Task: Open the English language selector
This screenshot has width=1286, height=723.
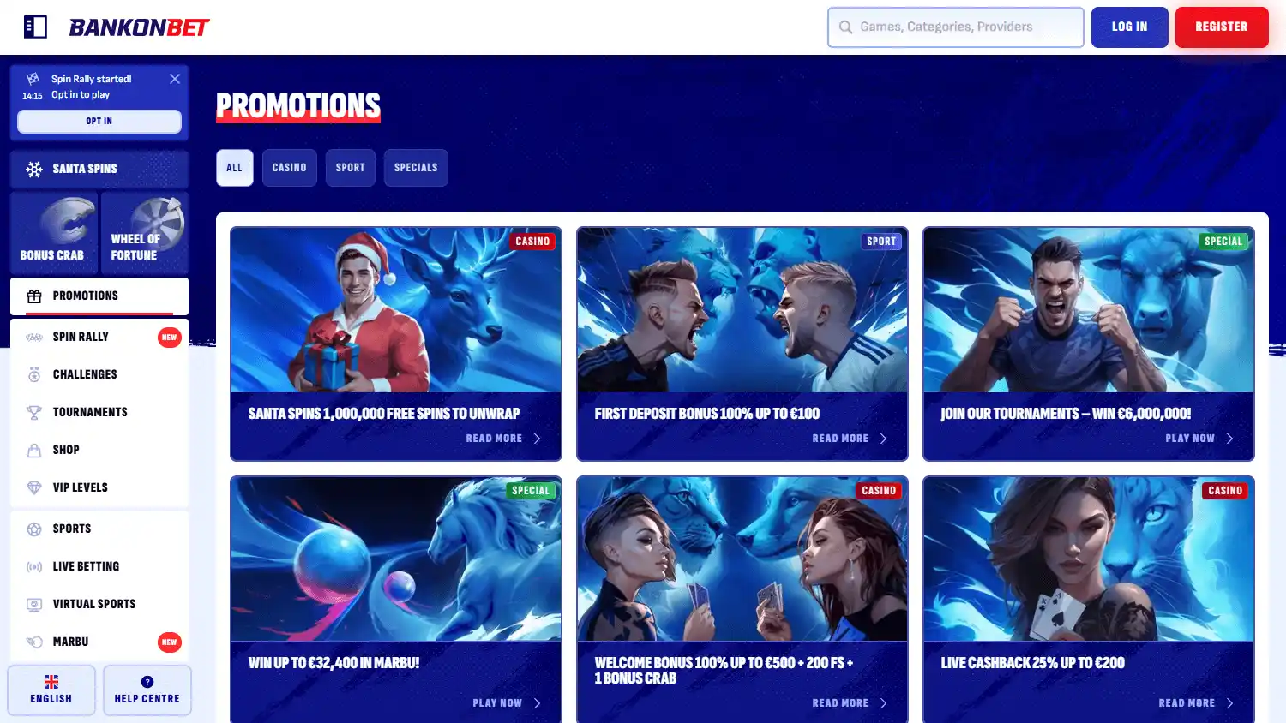Action: pyautogui.click(x=51, y=690)
